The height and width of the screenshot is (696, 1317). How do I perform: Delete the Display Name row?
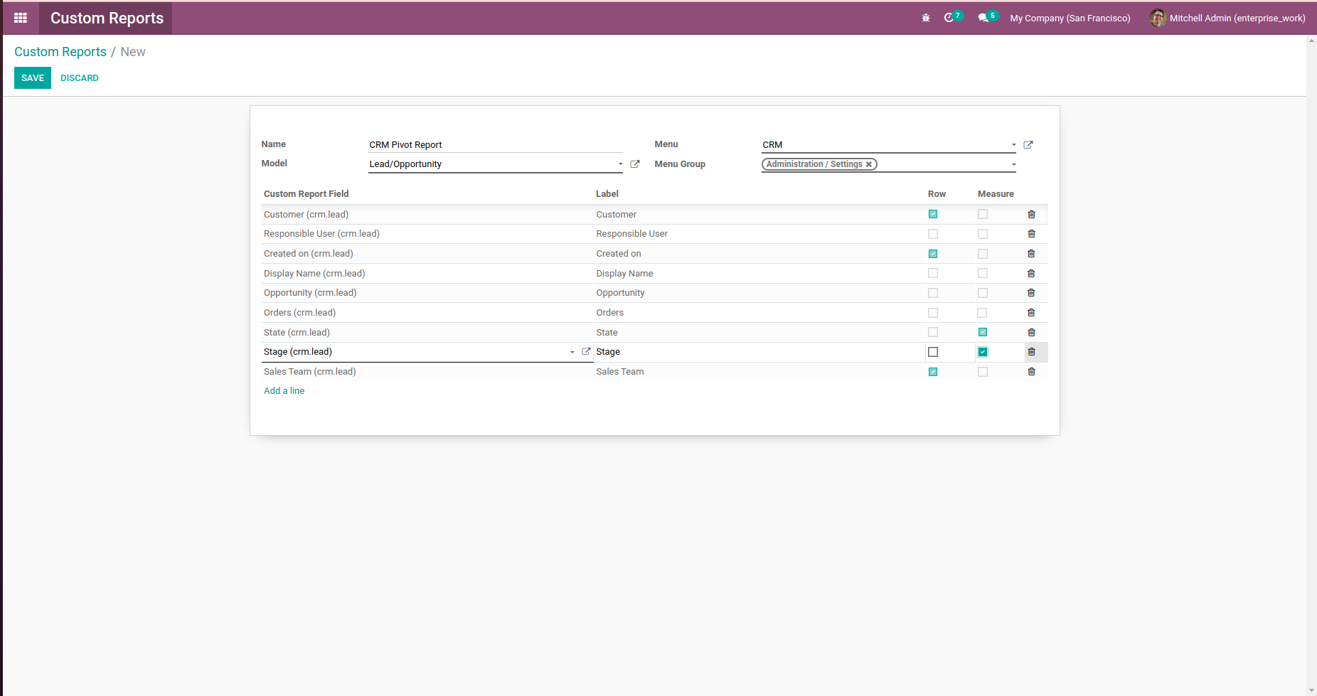point(1031,273)
